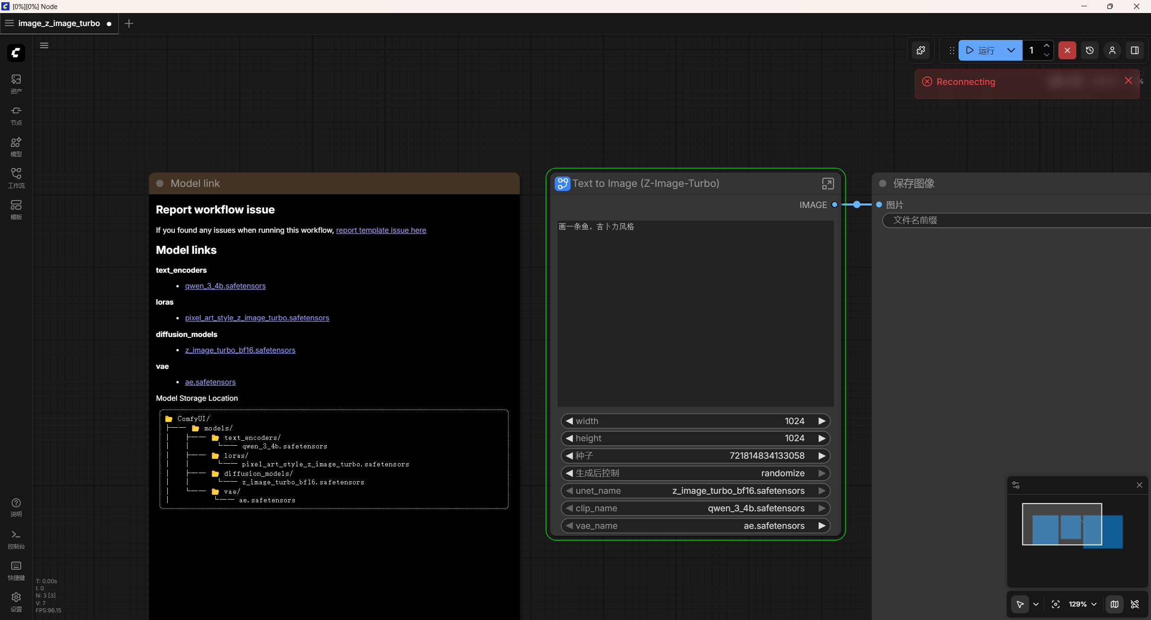Toggle link visibility button in bottom toolbar

coord(1135,604)
